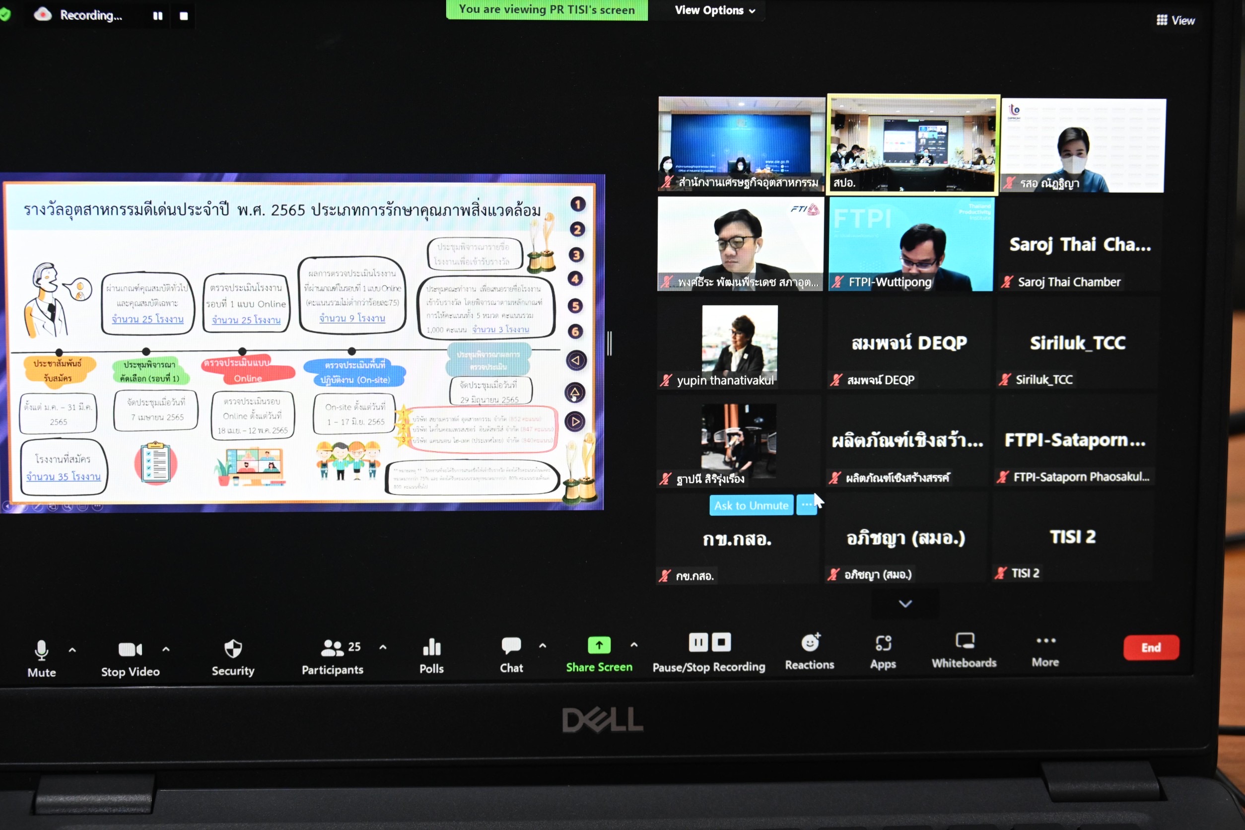Viewport: 1245px width, 830px height.
Task: Click the Mute microphone icon
Action: [41, 649]
